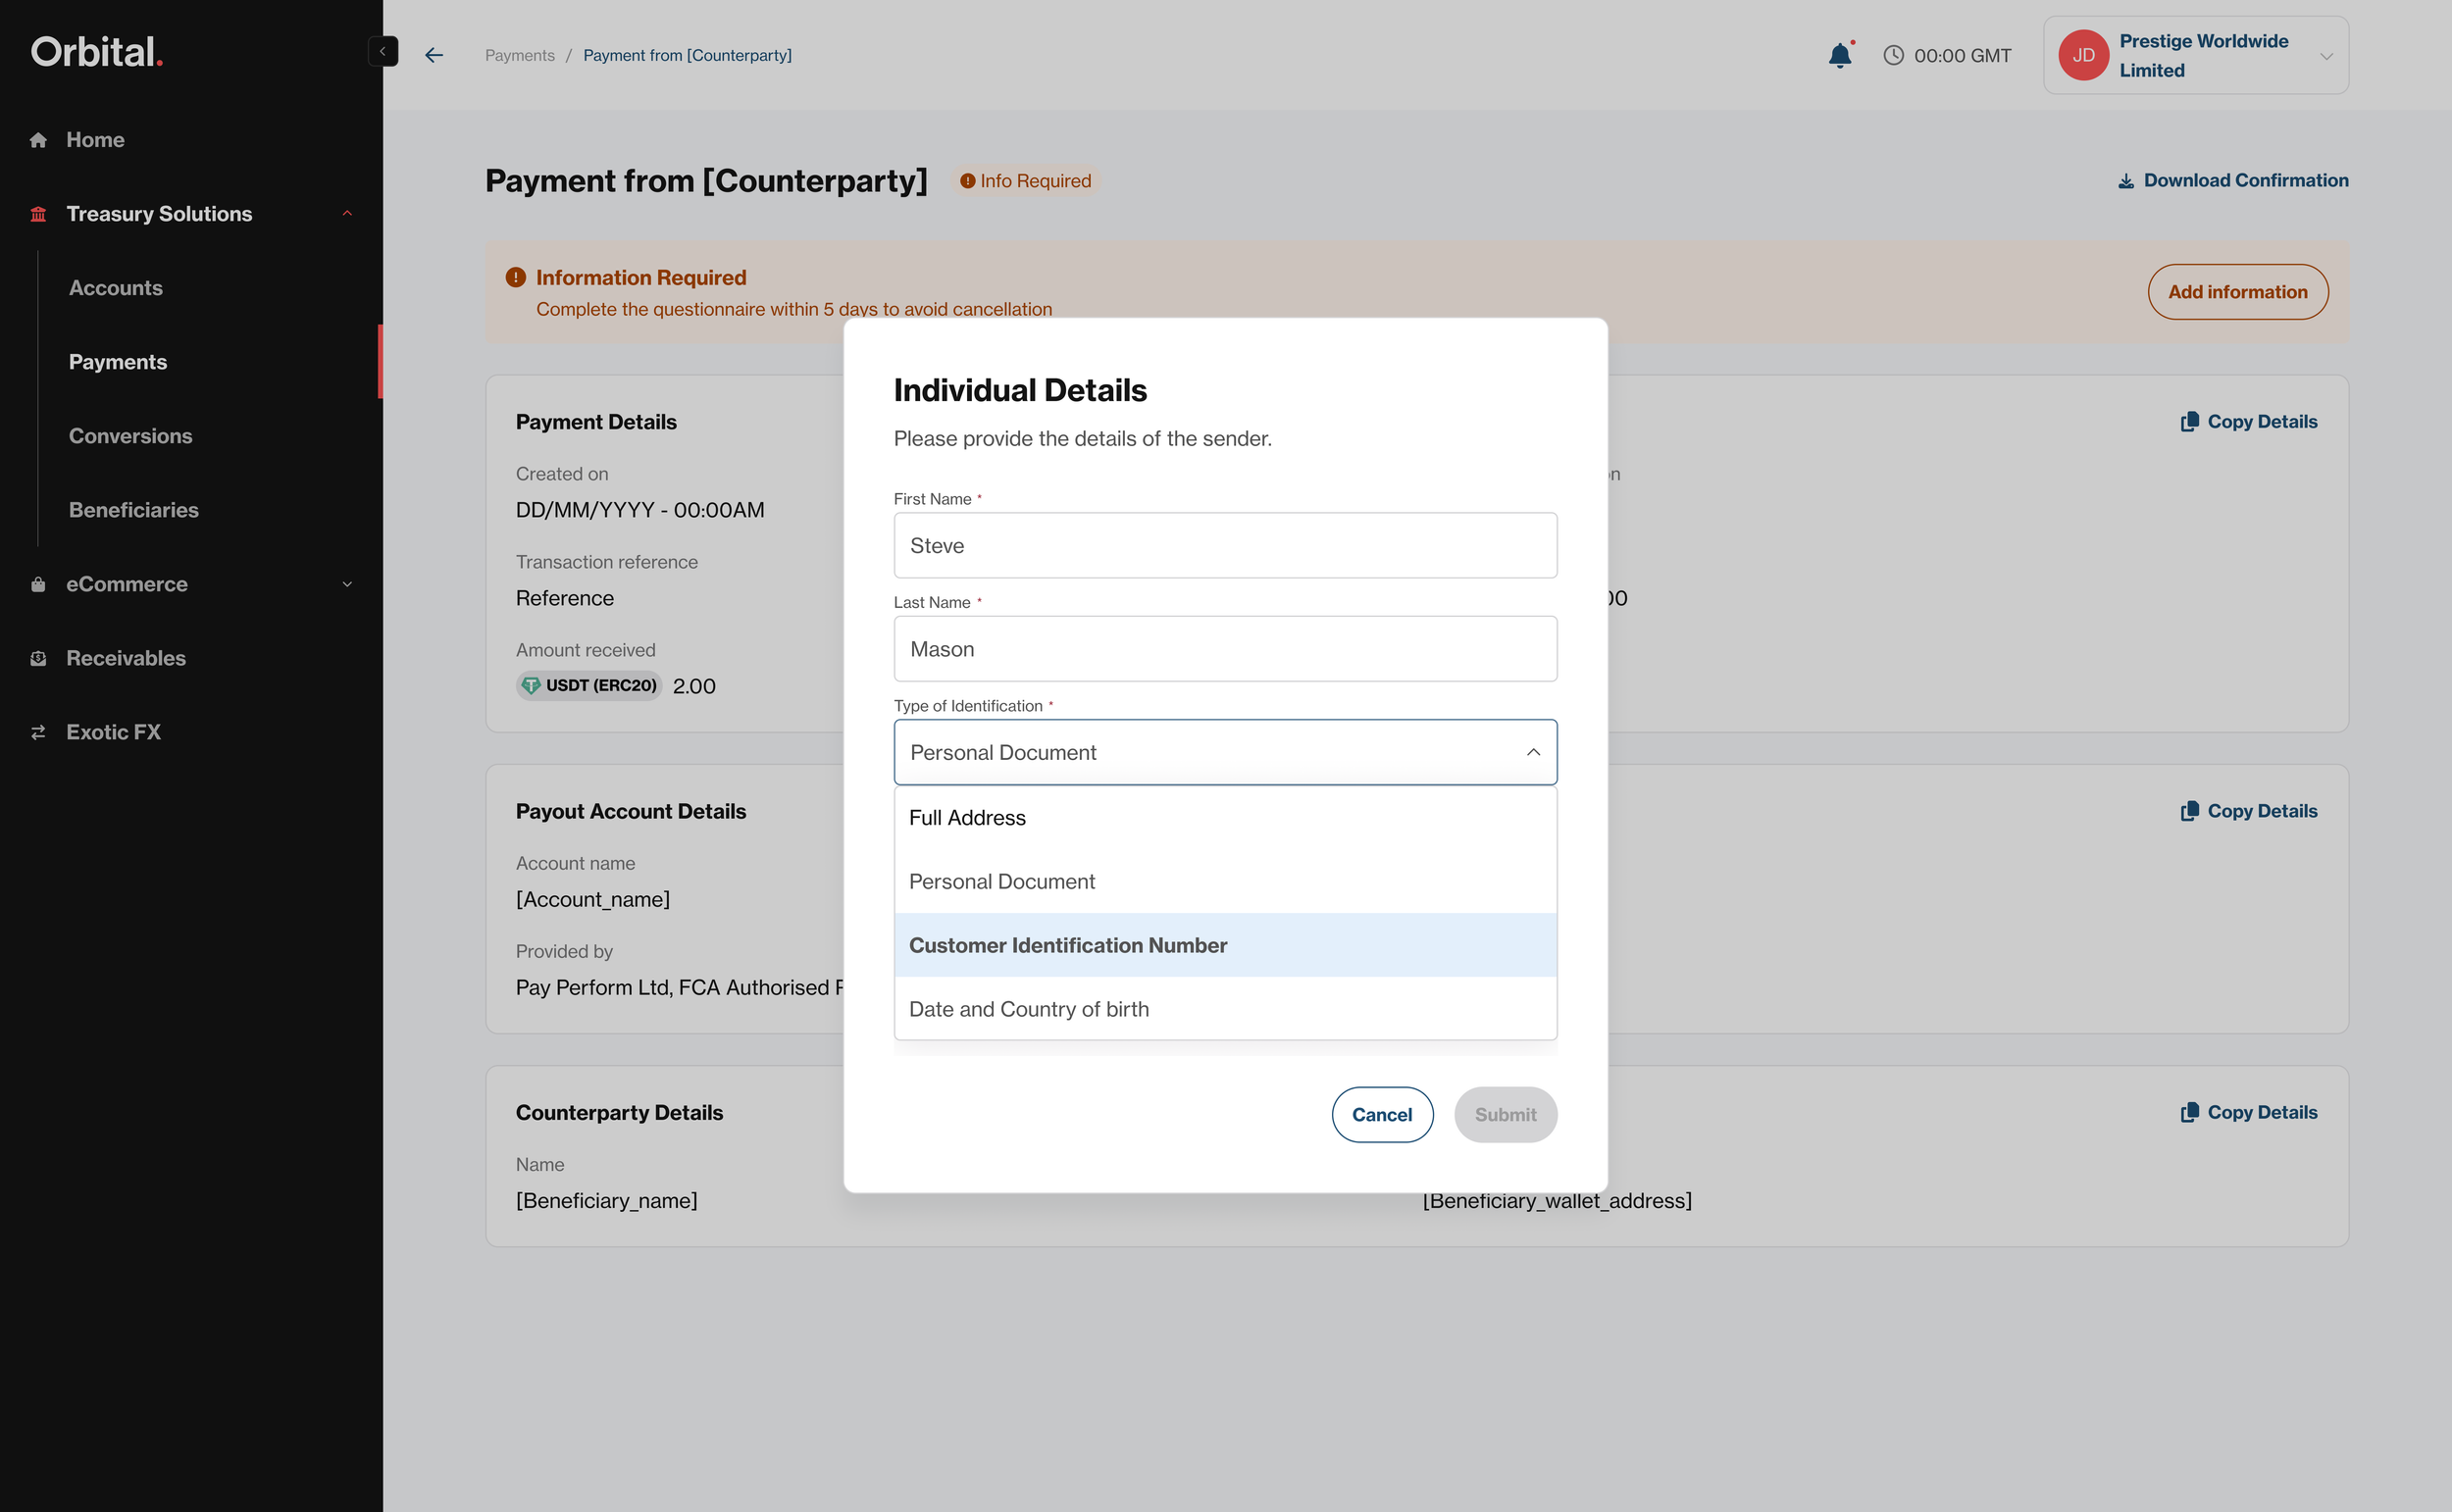Click the clock icon near GMT time
The image size is (2452, 1512).
pos(1893,56)
